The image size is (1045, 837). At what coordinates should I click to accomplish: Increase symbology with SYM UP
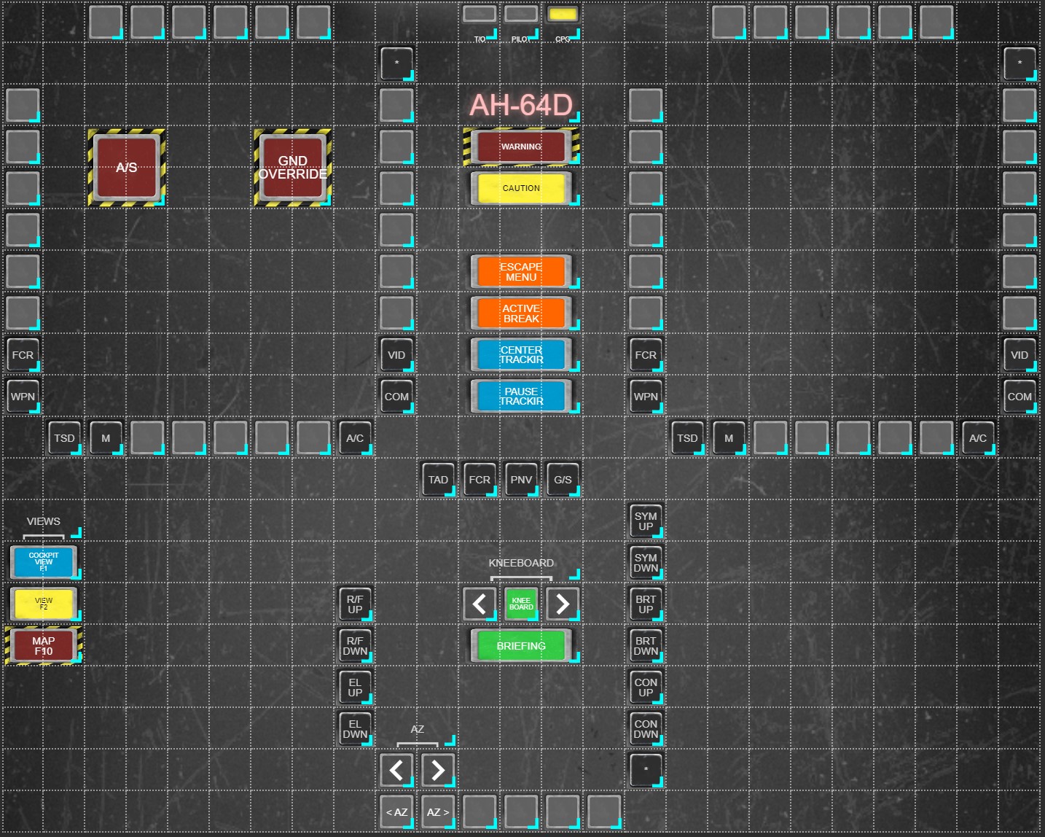pyautogui.click(x=646, y=521)
